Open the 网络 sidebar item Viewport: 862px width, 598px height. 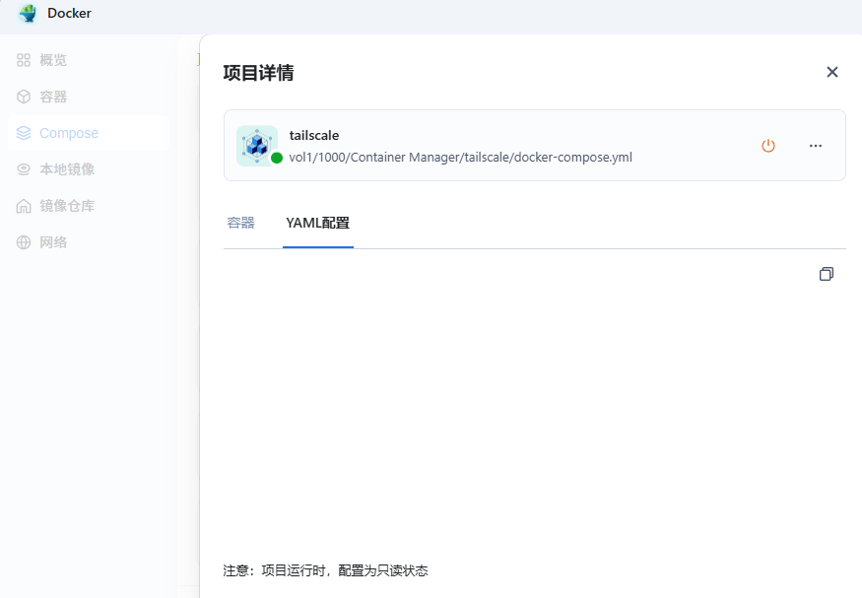(89, 241)
